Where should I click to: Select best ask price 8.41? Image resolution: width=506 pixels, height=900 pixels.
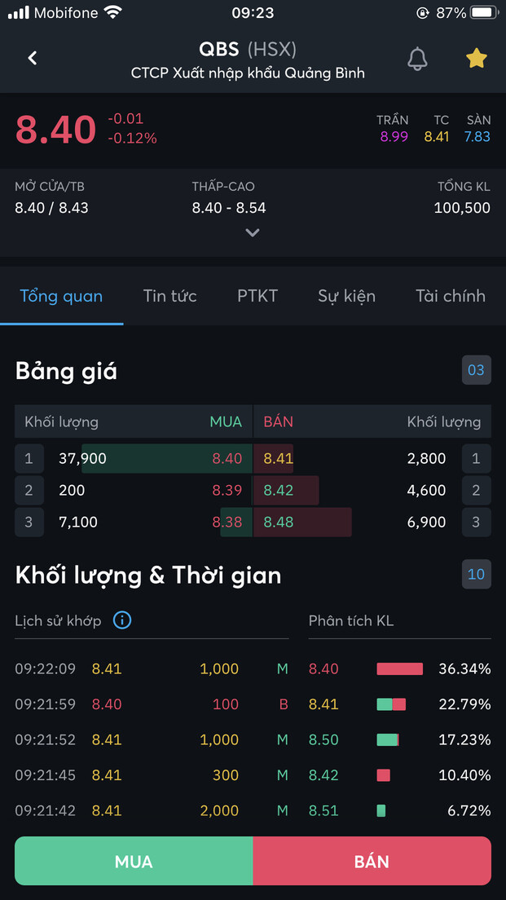click(278, 458)
